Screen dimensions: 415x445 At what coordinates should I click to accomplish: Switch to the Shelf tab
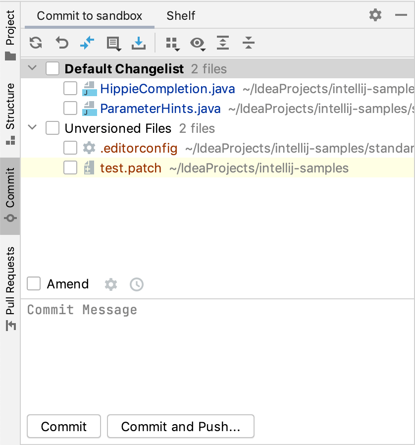point(180,15)
